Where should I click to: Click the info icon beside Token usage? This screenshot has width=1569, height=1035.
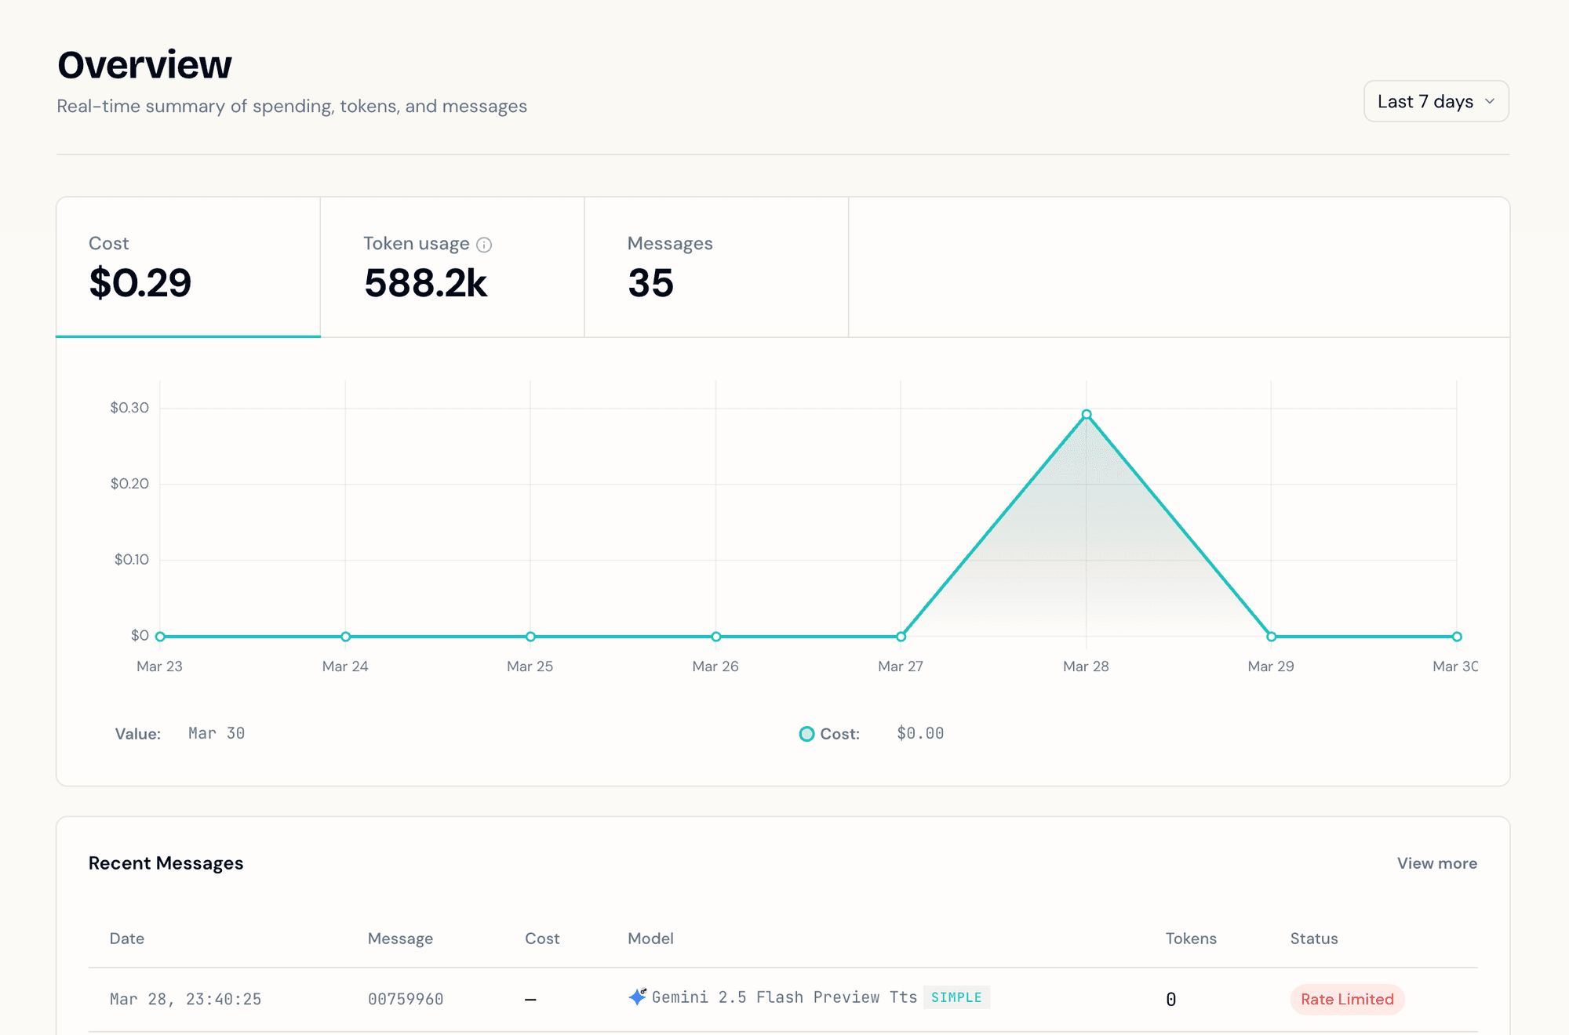(484, 244)
